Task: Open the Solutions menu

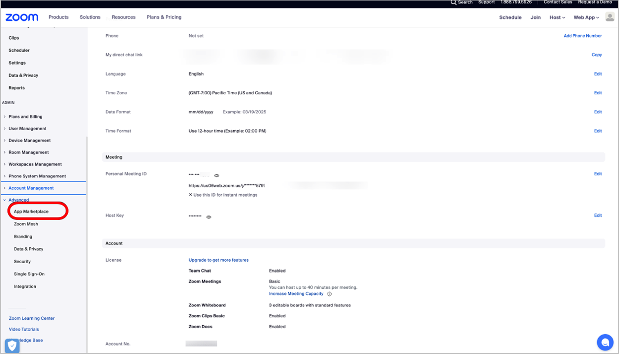Action: (90, 17)
